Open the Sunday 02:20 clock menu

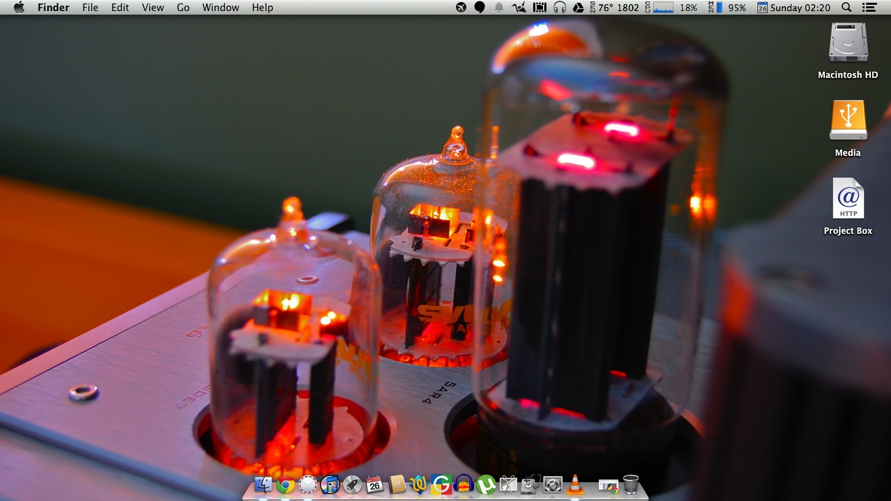pyautogui.click(x=794, y=8)
